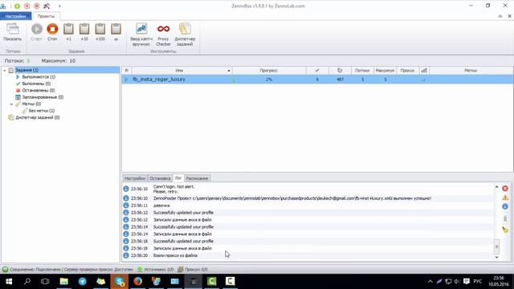The image size is (514, 289).
Task: Click the Показать windows button
Action: (x=13, y=32)
